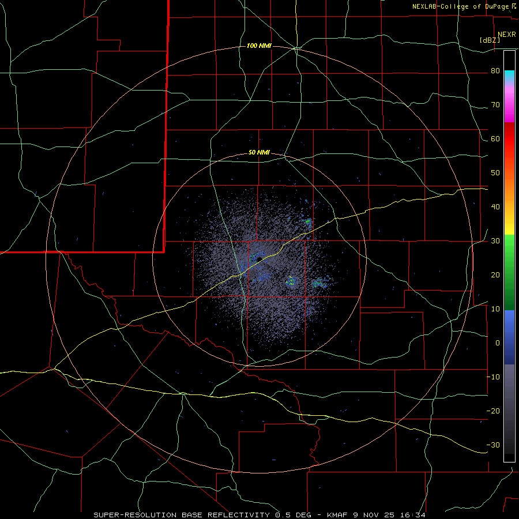Click the yellow-green echo southeast of the radar
The width and height of the screenshot is (519, 519).
click(x=291, y=281)
